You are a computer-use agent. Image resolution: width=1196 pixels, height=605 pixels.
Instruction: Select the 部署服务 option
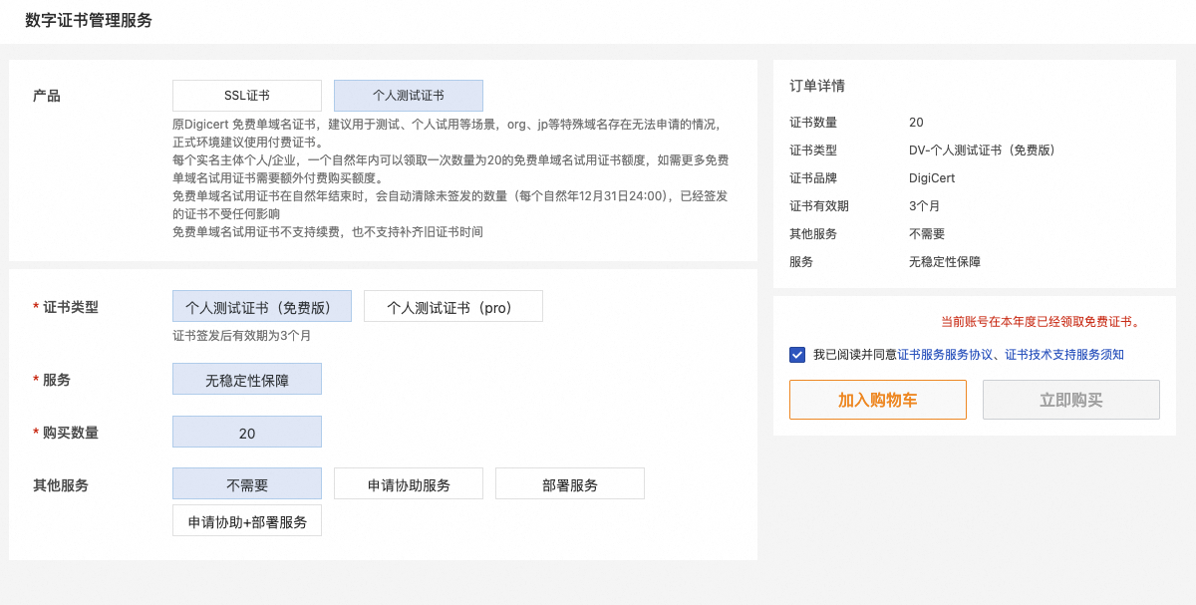pyautogui.click(x=569, y=484)
